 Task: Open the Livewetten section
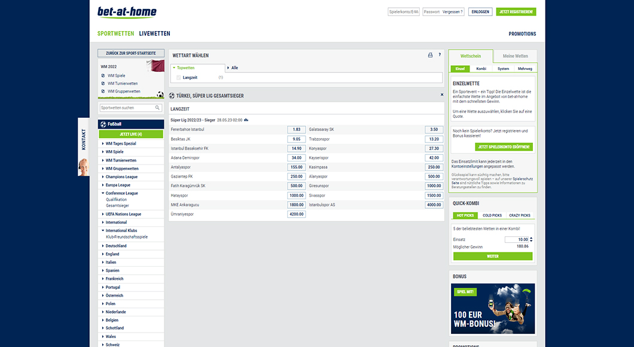154,34
